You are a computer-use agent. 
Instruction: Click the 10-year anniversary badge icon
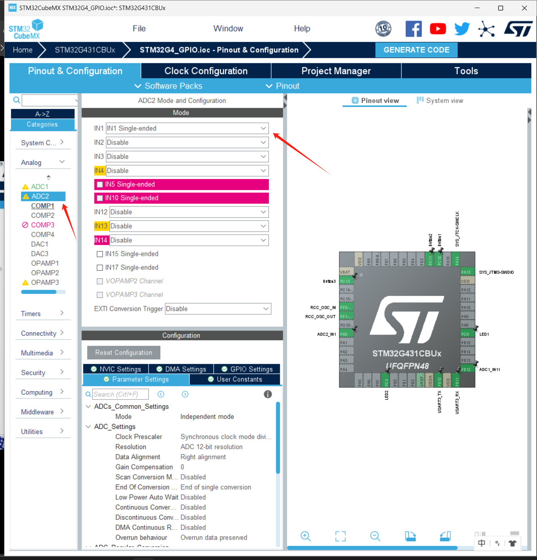pyautogui.click(x=383, y=29)
